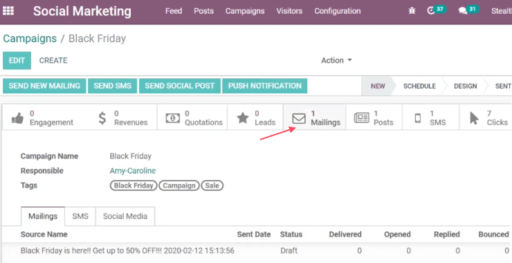Image resolution: width=512 pixels, height=263 pixels.
Task: Sort by Bounced column header
Action: click(494, 235)
